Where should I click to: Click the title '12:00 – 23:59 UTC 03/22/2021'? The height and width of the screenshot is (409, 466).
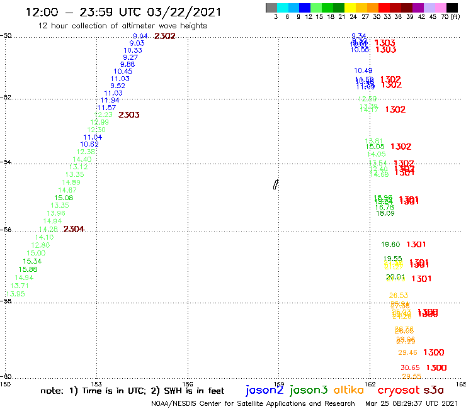point(123,12)
